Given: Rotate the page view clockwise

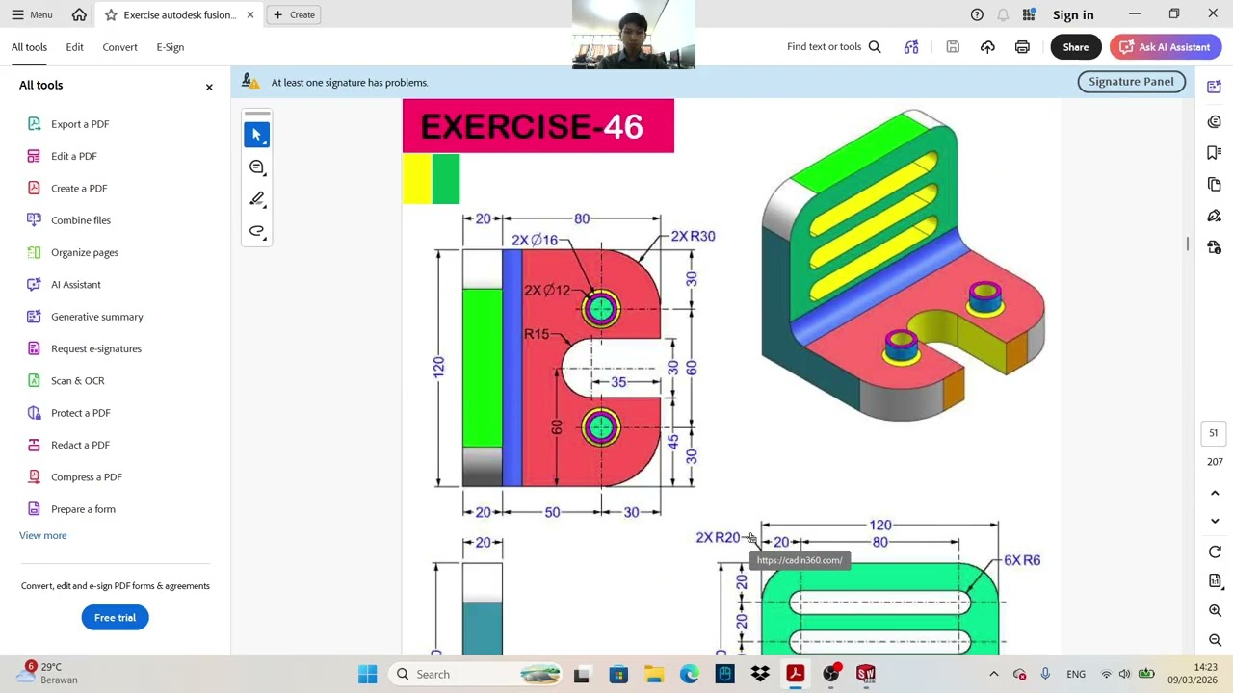Looking at the screenshot, I should (1215, 552).
